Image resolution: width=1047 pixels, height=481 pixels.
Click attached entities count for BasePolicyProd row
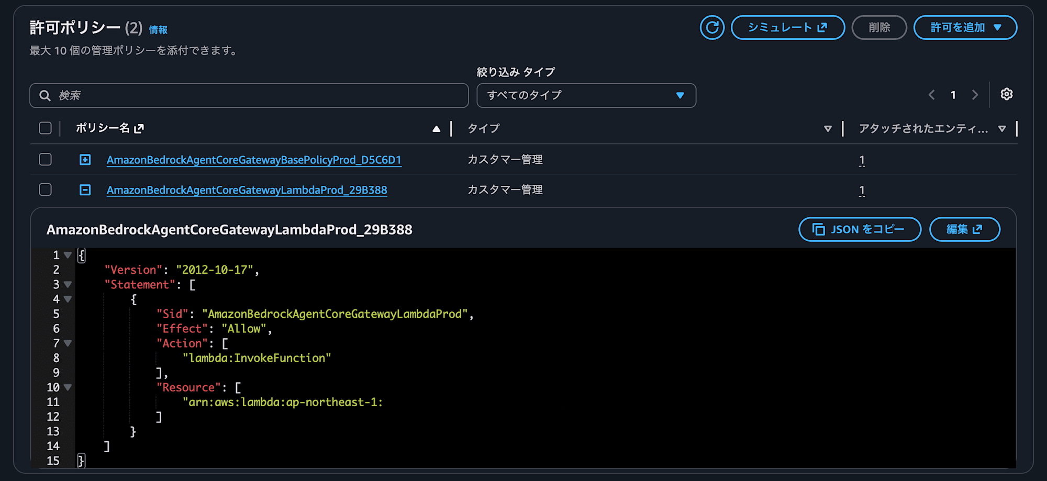862,160
